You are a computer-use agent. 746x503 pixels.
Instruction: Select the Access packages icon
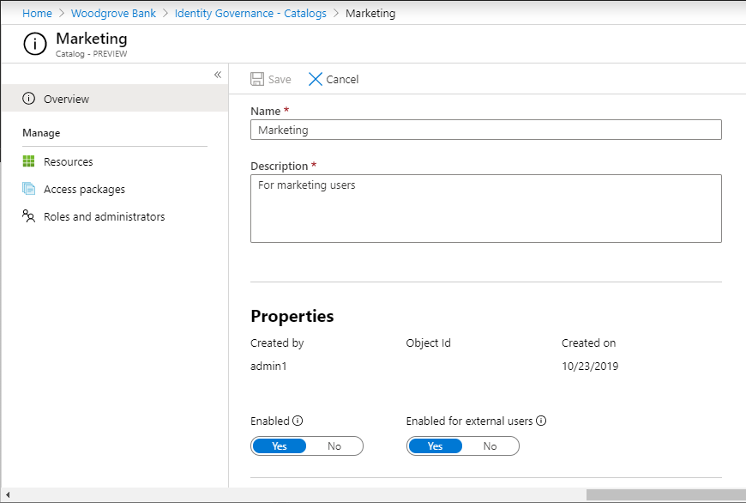click(30, 189)
